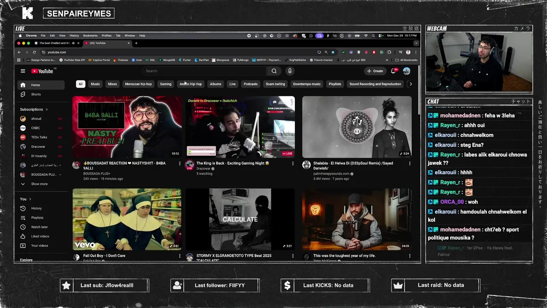This screenshot has height=308, width=547.
Task: Click palmtherapysounds.com channel name
Action: (331, 174)
